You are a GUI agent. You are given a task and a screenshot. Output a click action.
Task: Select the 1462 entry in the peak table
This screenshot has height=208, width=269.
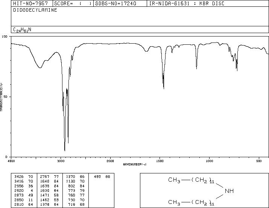pos(45,200)
